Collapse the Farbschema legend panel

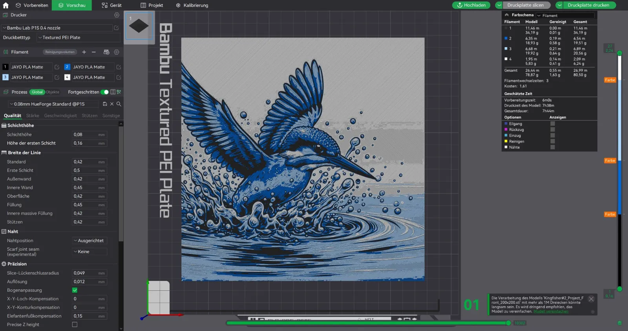507,15
